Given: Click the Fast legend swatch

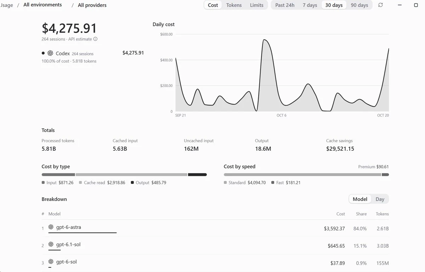Looking at the screenshot, I should [x=273, y=183].
